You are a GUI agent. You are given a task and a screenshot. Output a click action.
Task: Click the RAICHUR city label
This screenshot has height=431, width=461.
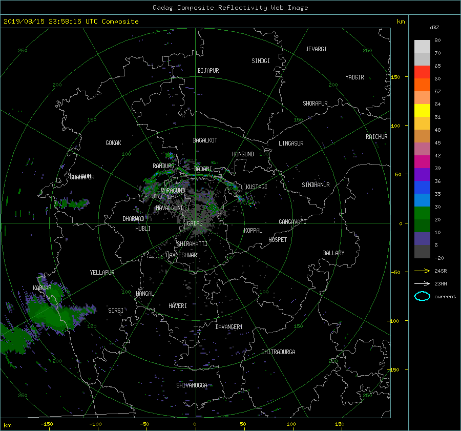(376, 137)
